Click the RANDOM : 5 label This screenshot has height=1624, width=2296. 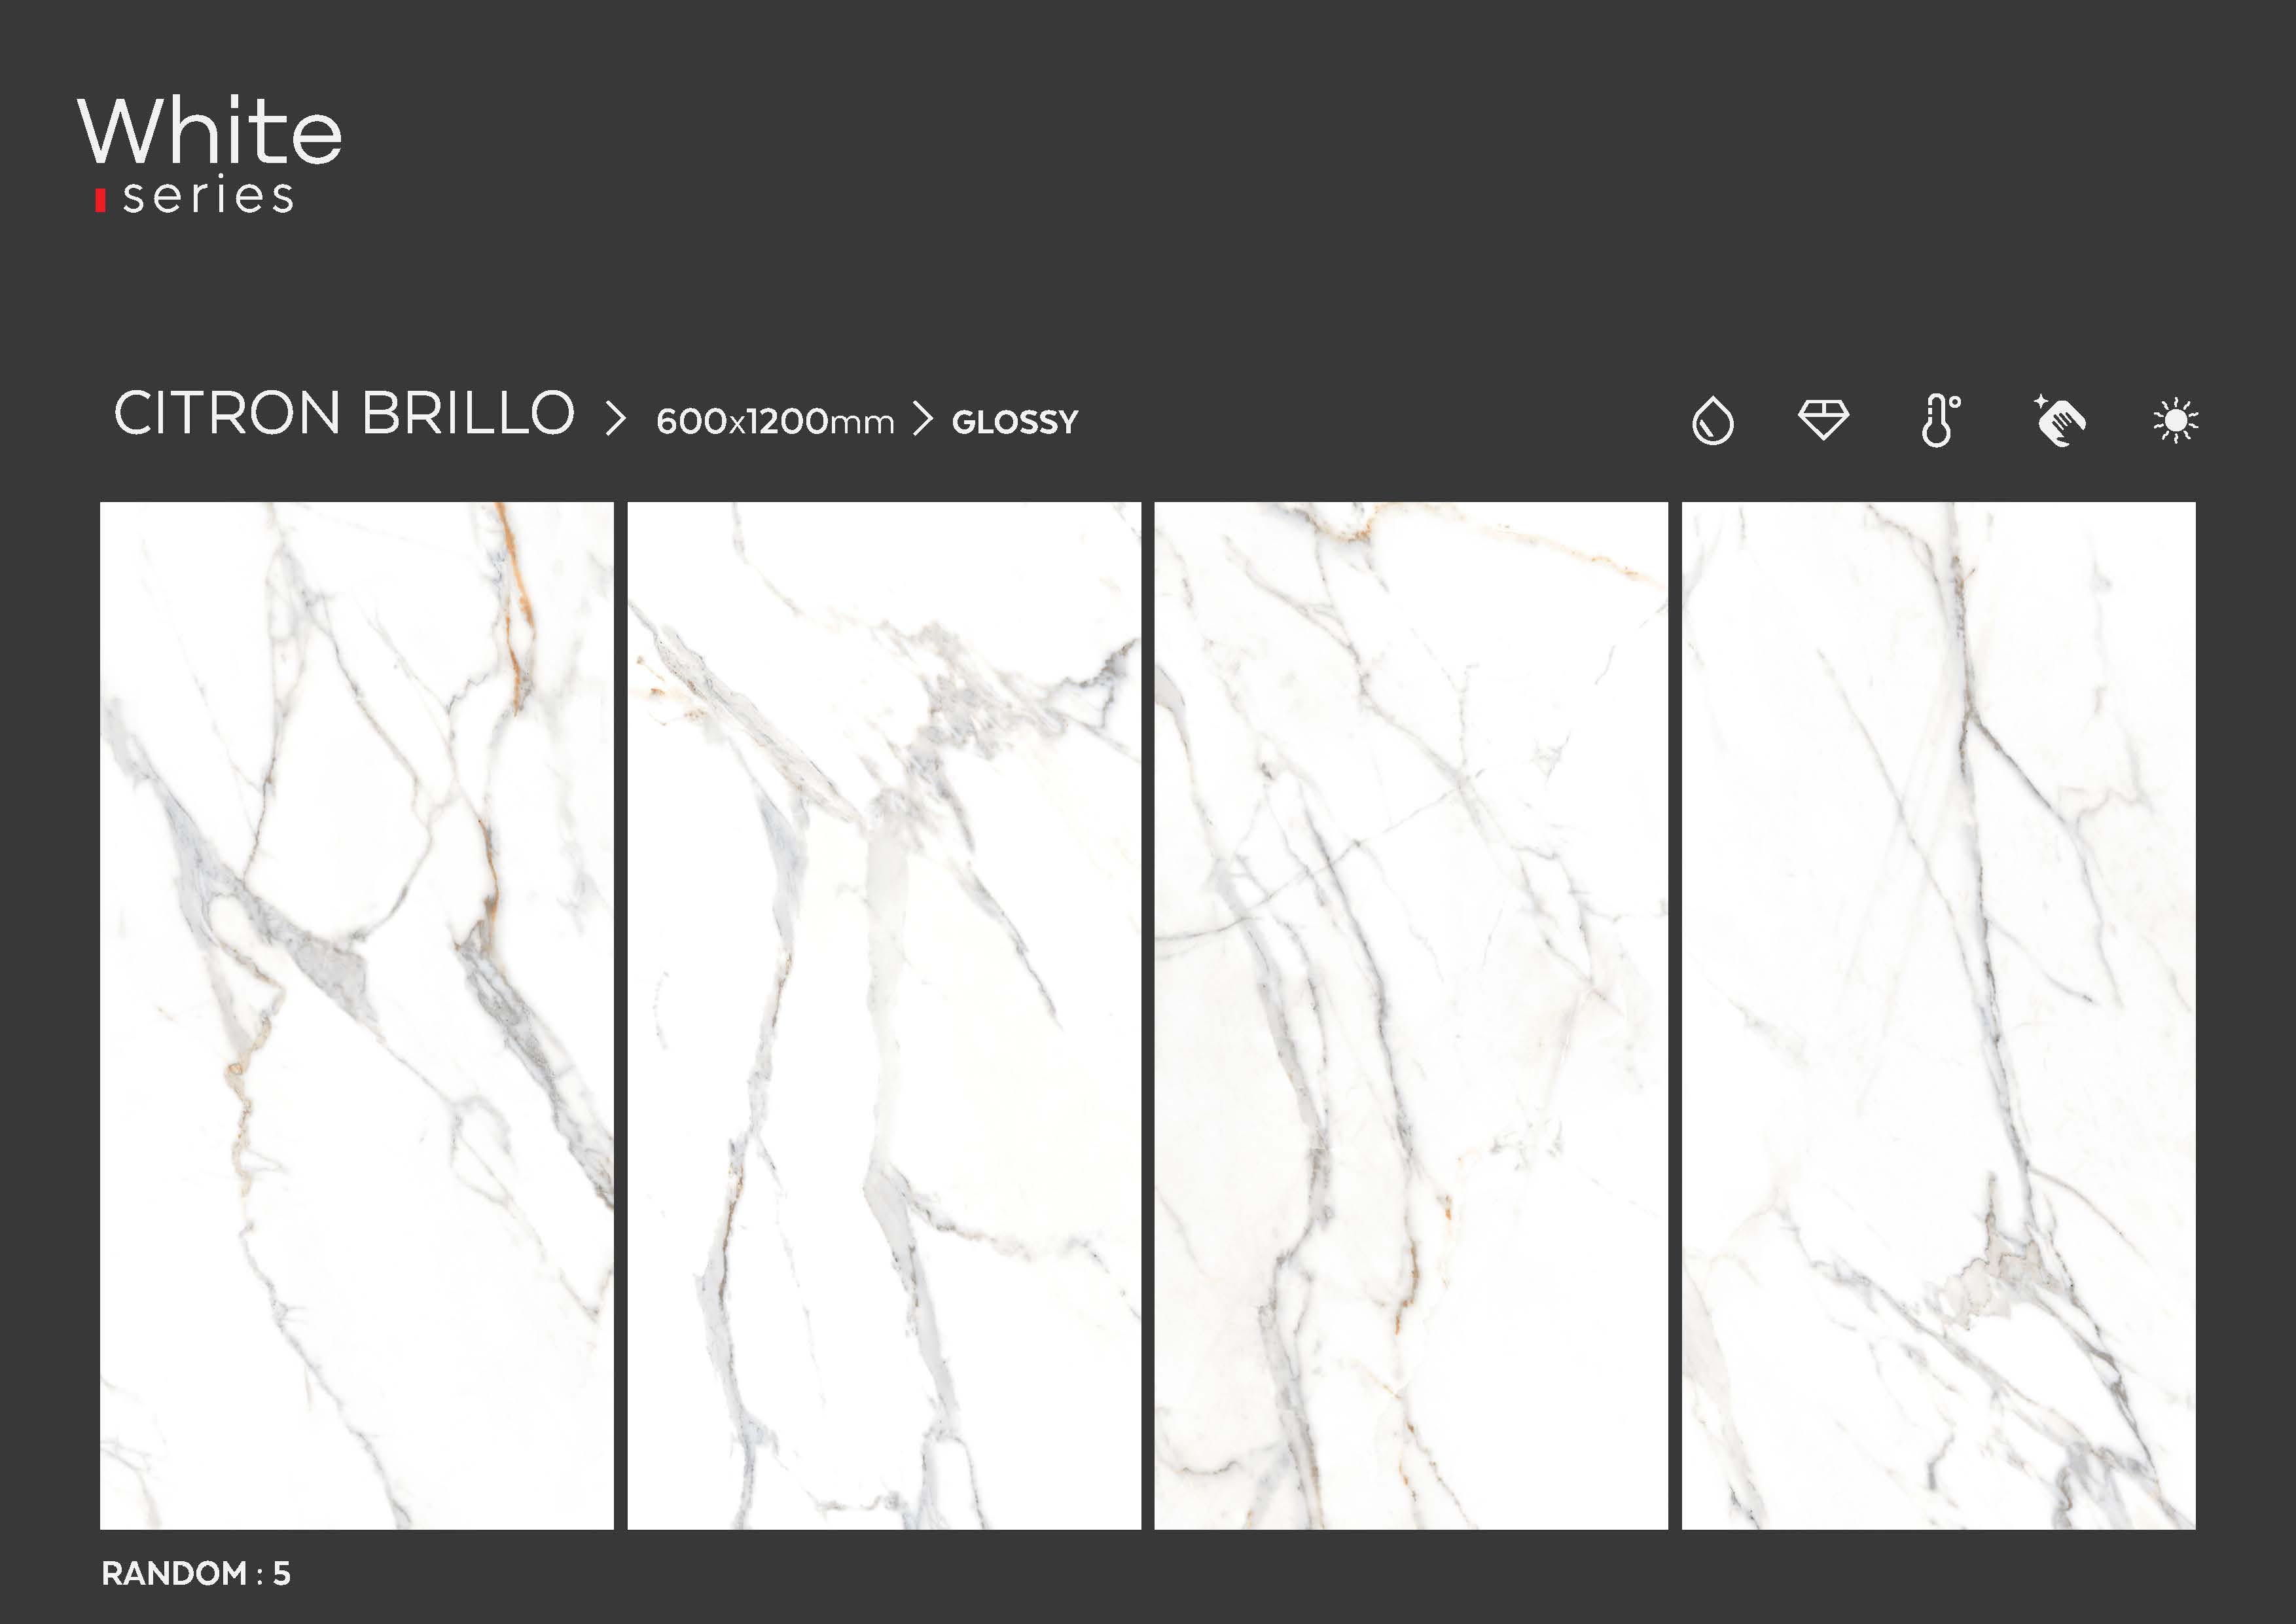pyautogui.click(x=196, y=1573)
